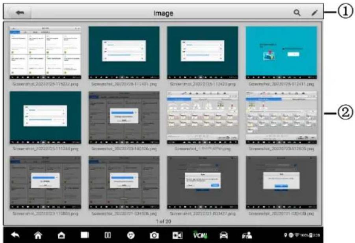Viewport: 355px width, 243px height.
Task: Click the '1 of 20' page indicator
Action: pos(164,221)
